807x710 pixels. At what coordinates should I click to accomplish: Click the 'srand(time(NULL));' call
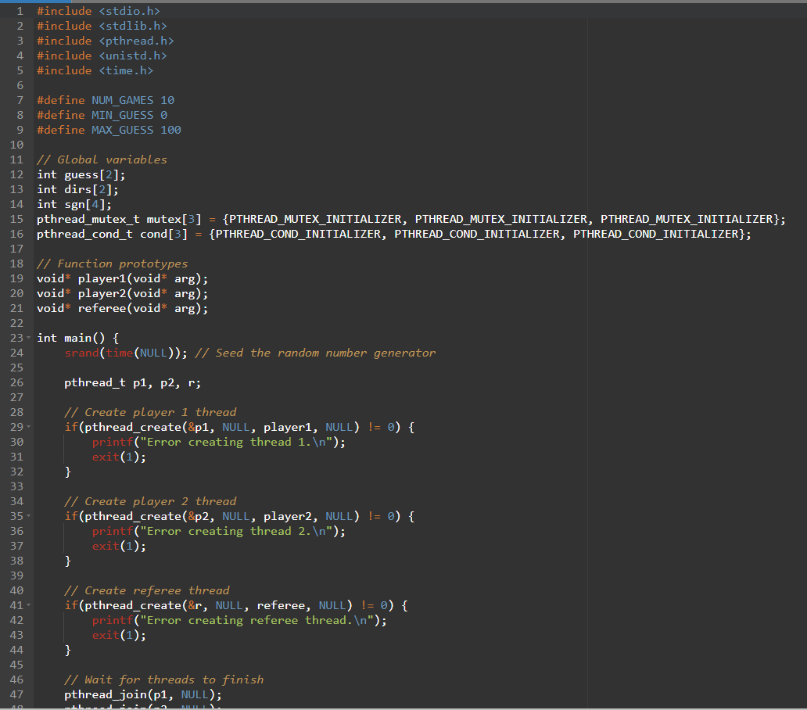tap(126, 353)
